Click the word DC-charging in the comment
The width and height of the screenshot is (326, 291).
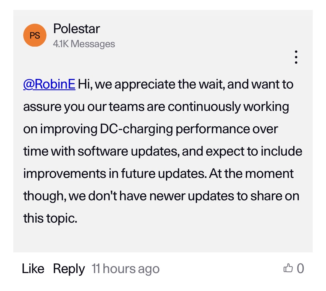(136, 129)
